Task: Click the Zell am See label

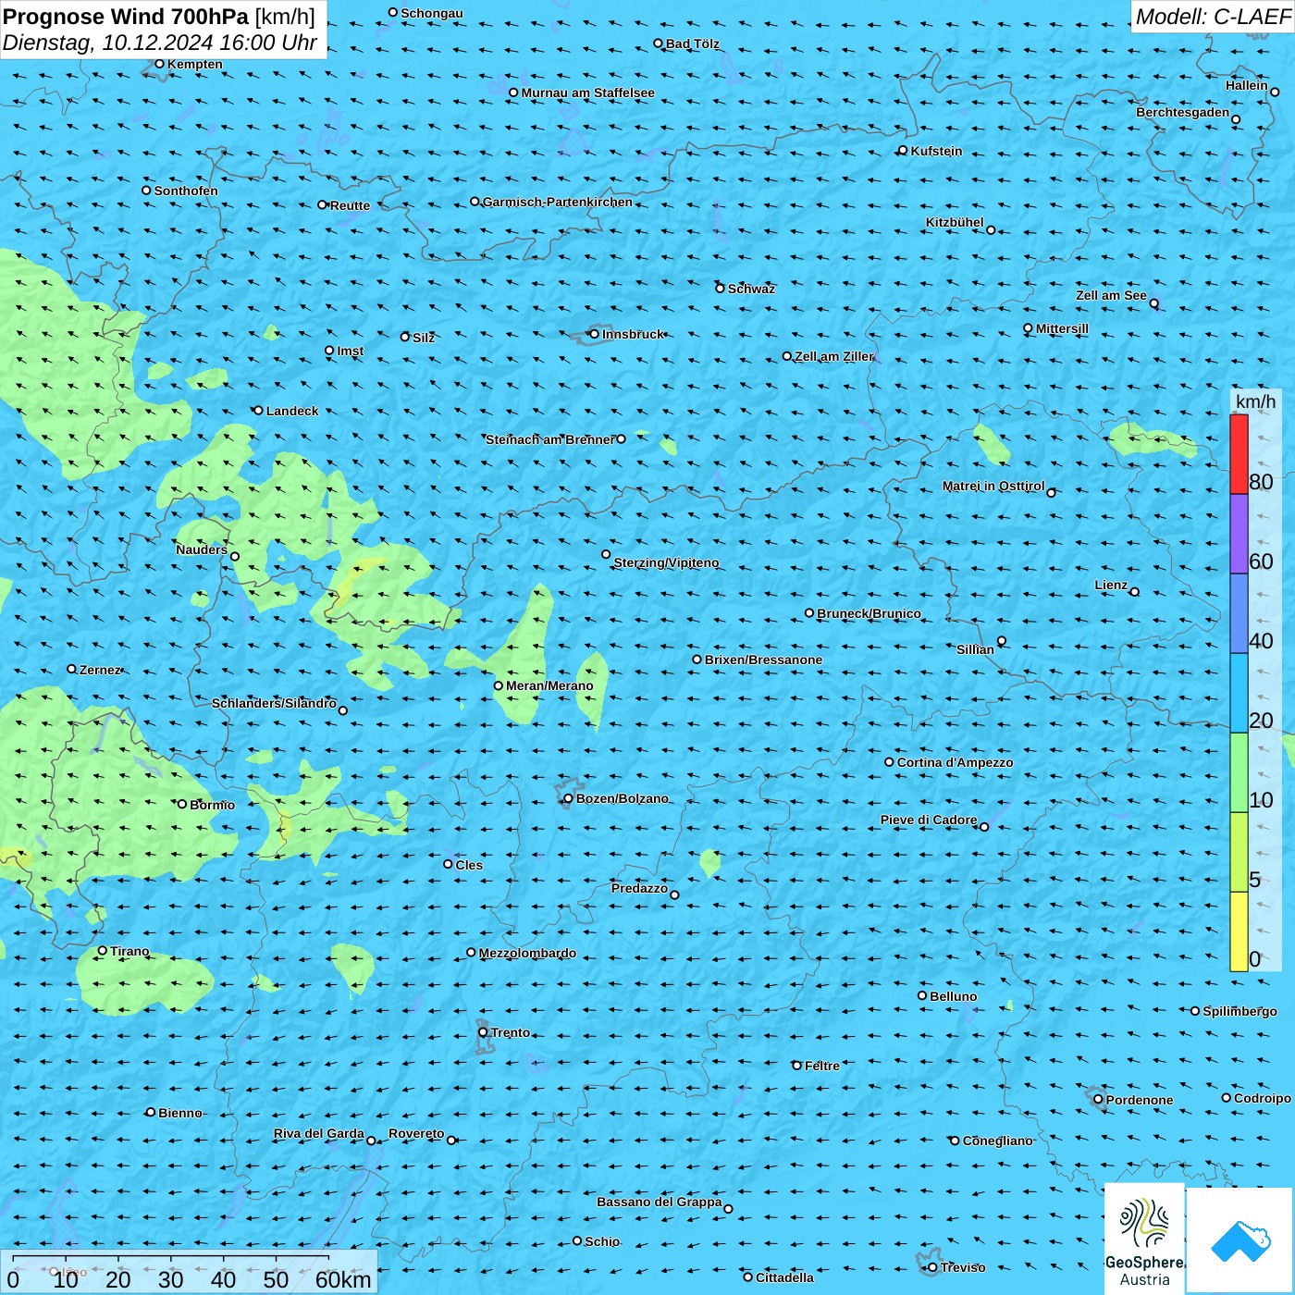Action: point(1111,296)
